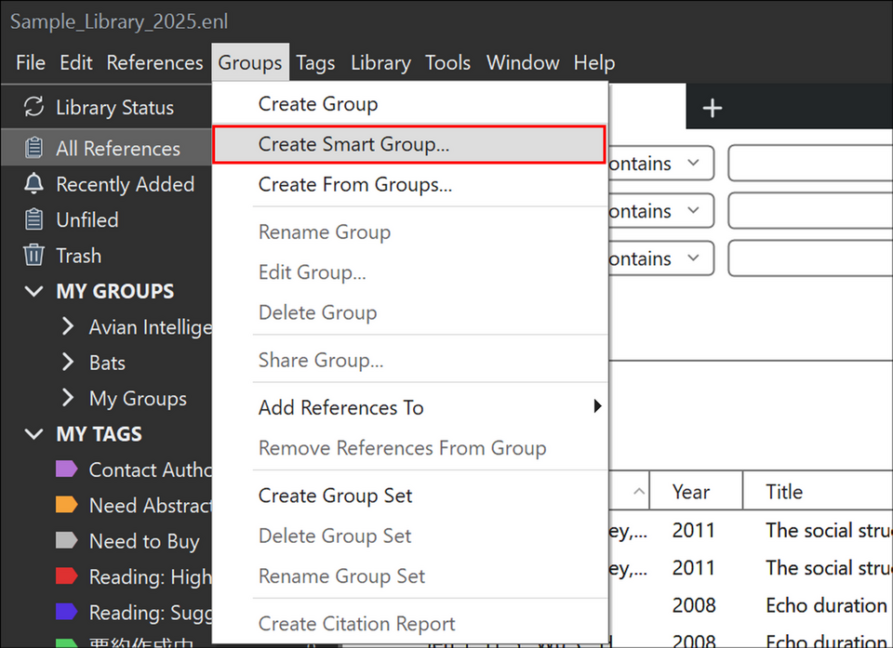Sort by the Year column header
The height and width of the screenshot is (648, 893).
(696, 491)
